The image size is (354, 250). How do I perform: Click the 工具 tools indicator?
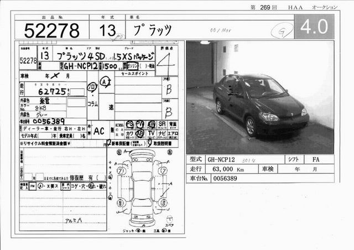162,231
